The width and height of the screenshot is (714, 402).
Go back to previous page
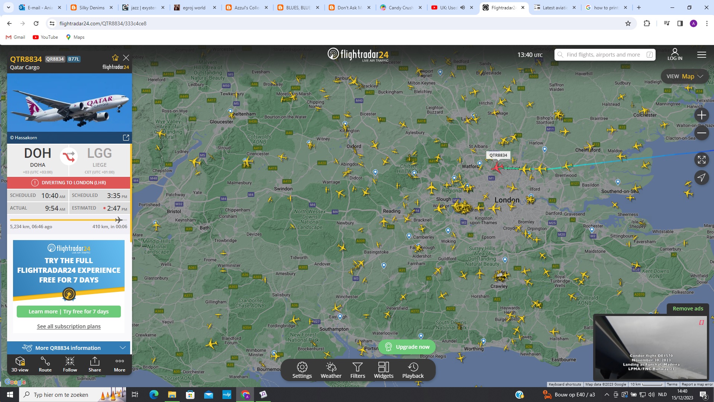9,23
